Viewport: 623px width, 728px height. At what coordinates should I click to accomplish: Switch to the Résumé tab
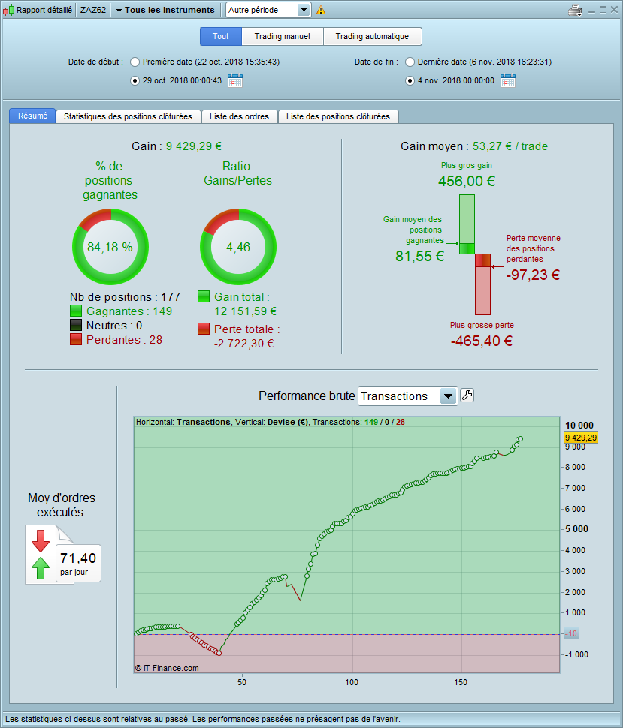pyautogui.click(x=32, y=116)
